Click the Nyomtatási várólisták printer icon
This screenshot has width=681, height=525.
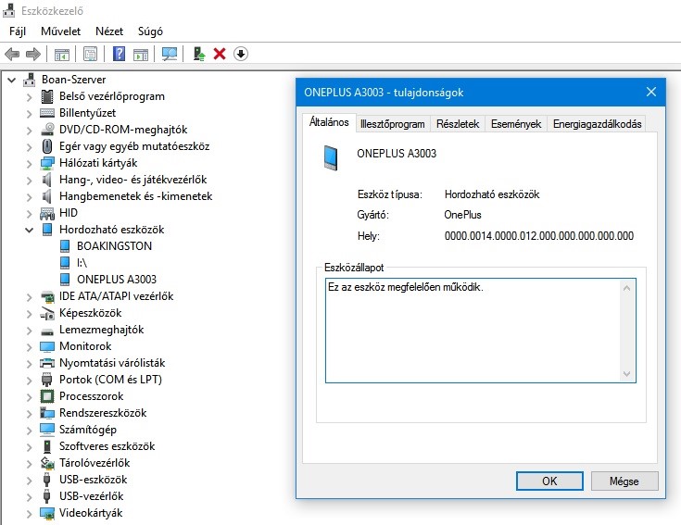(x=47, y=363)
